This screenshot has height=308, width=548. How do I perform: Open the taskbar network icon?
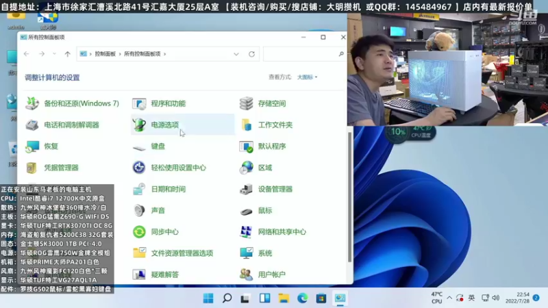point(485,298)
